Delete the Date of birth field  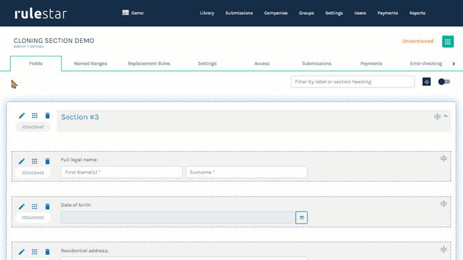coord(47,207)
